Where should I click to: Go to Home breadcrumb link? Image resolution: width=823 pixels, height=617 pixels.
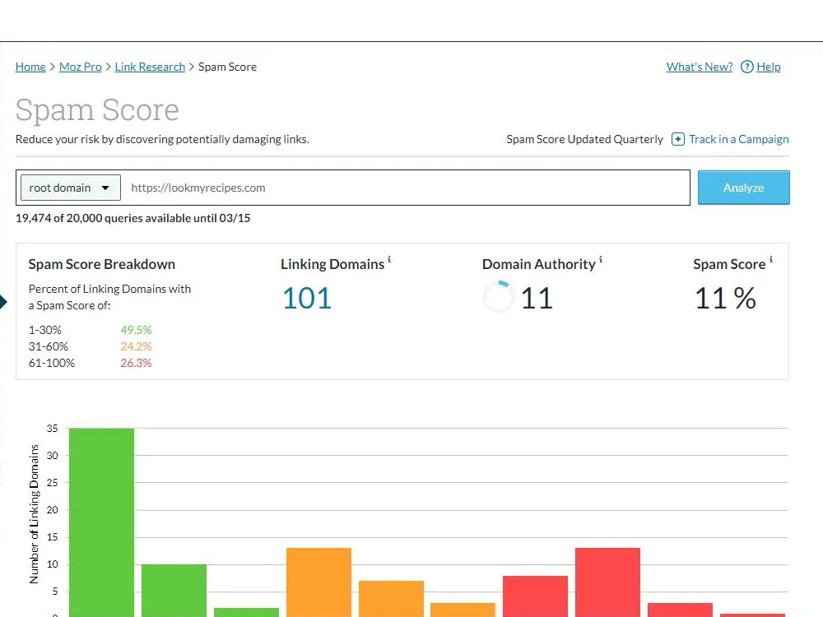click(x=30, y=67)
